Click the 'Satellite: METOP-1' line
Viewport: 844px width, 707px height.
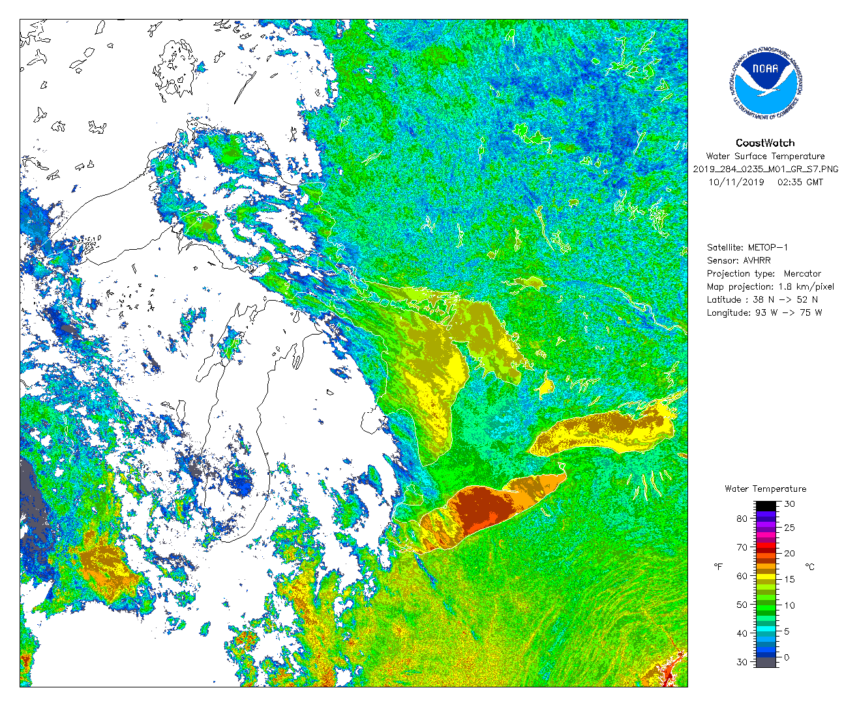point(747,248)
